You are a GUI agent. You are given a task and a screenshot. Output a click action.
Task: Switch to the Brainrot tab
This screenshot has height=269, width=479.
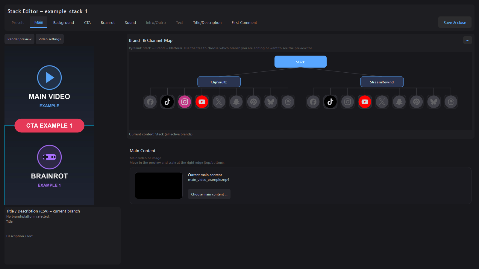[x=108, y=22]
